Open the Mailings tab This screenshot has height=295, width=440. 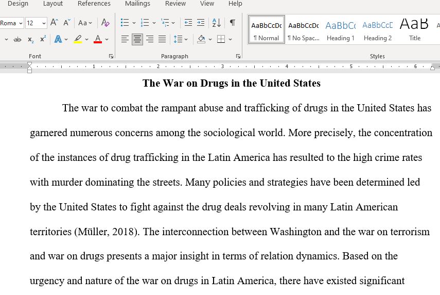137,4
